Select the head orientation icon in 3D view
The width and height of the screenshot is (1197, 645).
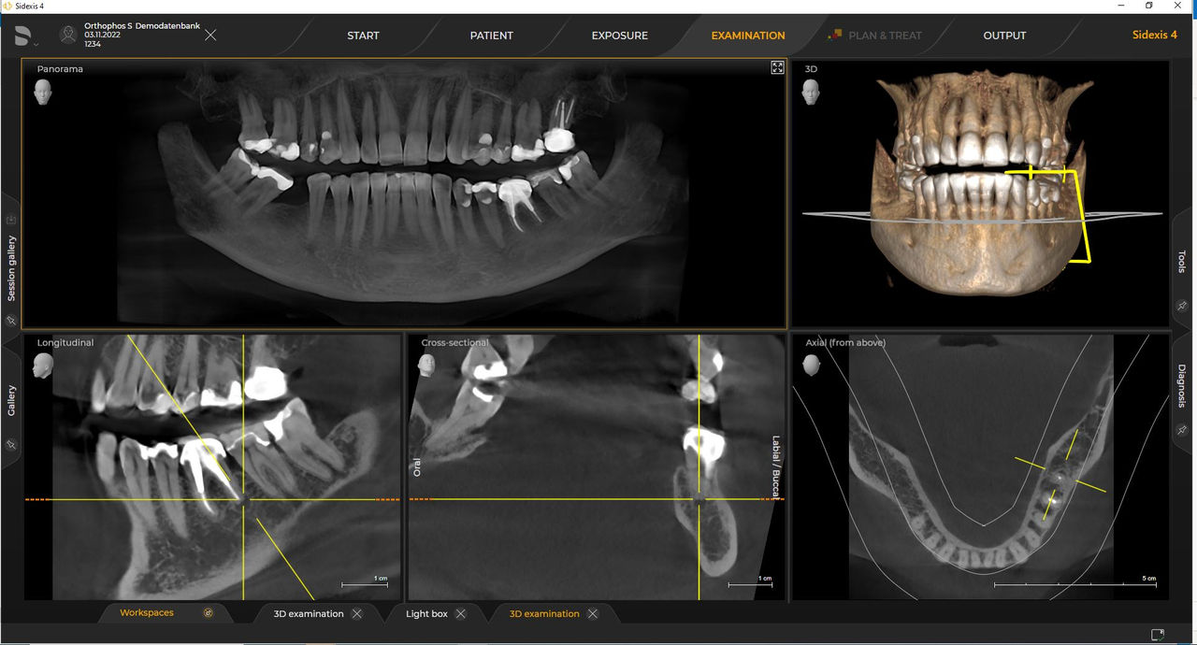click(810, 92)
